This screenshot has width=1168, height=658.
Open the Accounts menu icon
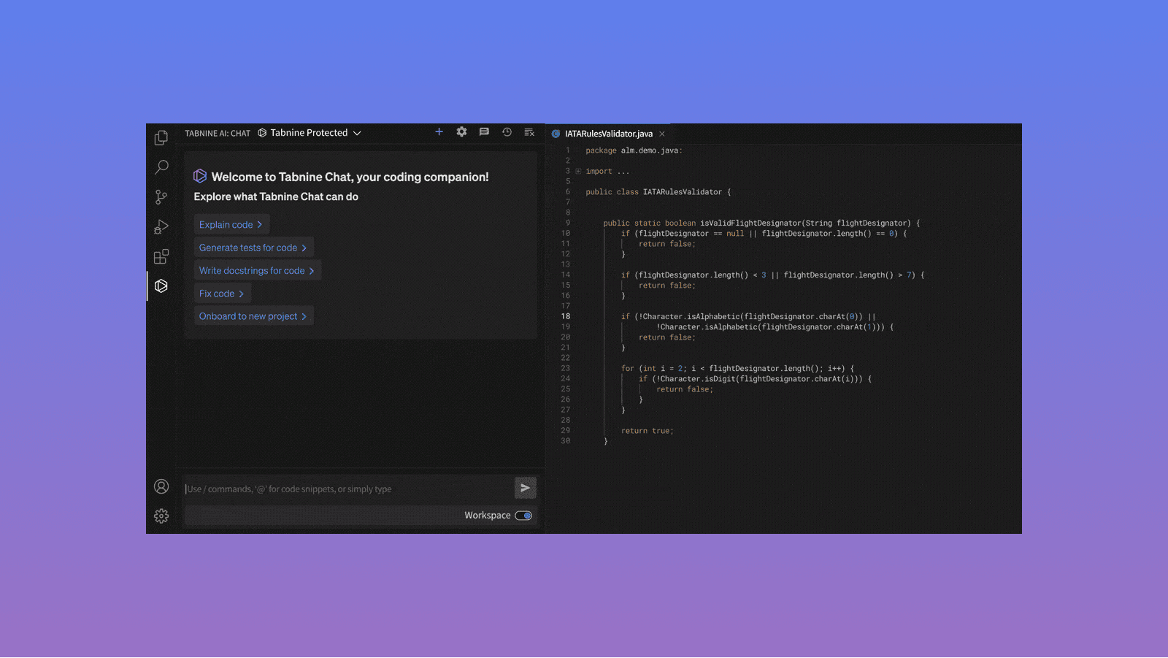(161, 486)
